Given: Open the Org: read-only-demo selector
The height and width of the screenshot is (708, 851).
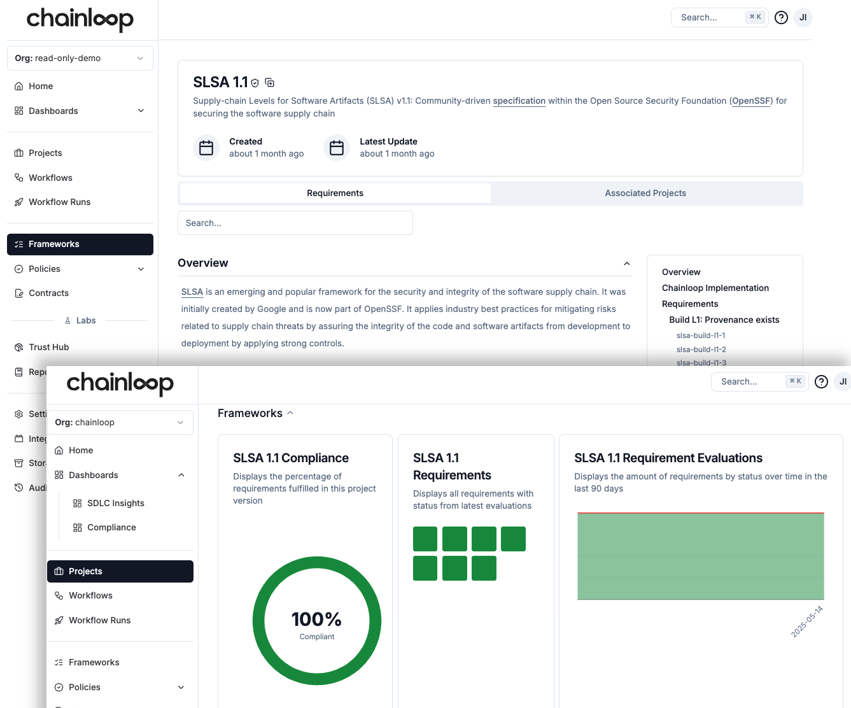Looking at the screenshot, I should click(80, 58).
